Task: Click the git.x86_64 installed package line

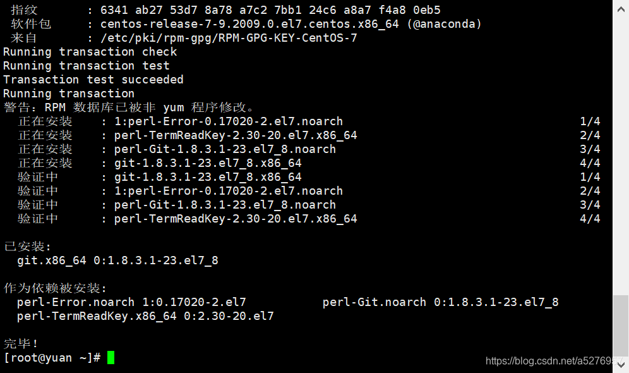Action: (117, 260)
